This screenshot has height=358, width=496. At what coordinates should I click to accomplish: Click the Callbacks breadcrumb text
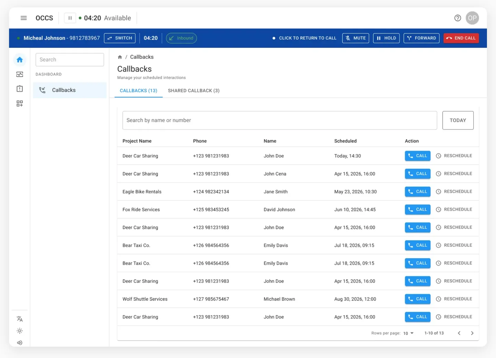tap(142, 57)
